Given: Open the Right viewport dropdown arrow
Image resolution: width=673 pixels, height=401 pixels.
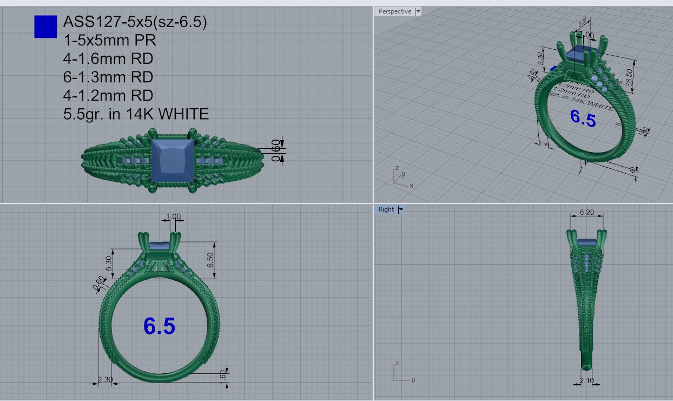Looking at the screenshot, I should click(401, 209).
